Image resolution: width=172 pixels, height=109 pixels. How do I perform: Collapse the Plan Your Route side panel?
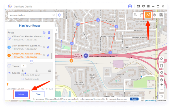[x=56, y=30]
